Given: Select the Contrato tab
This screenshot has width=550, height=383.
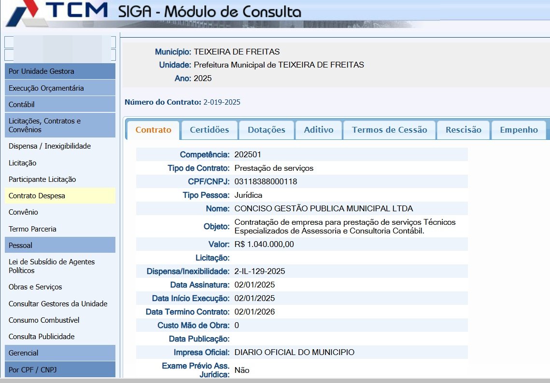Looking at the screenshot, I should point(153,130).
